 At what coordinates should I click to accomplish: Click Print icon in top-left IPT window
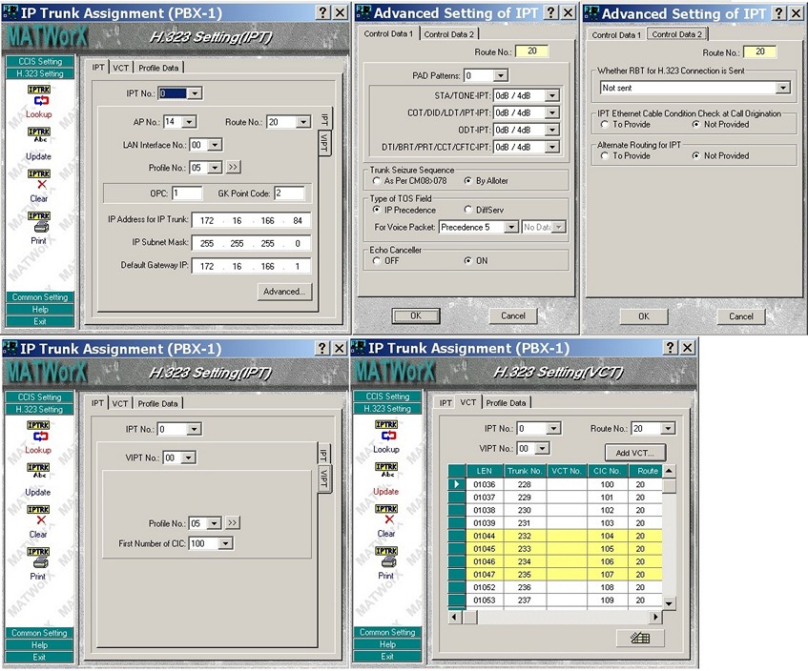coord(39,222)
